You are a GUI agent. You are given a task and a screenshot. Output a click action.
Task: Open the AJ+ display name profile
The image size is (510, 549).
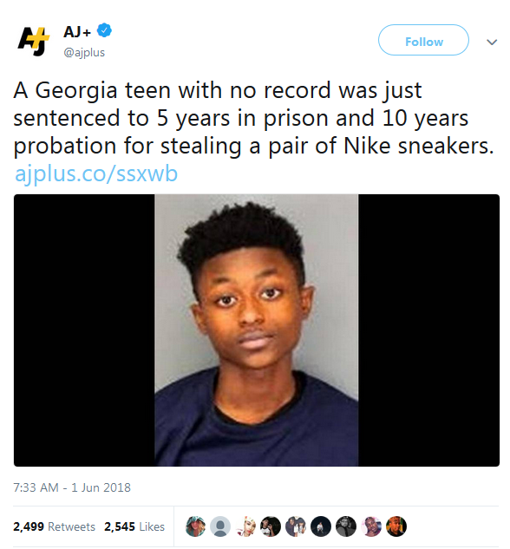[x=77, y=31]
